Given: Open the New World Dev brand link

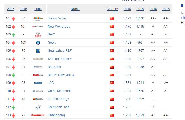Looking at the screenshot, I should [59, 27].
